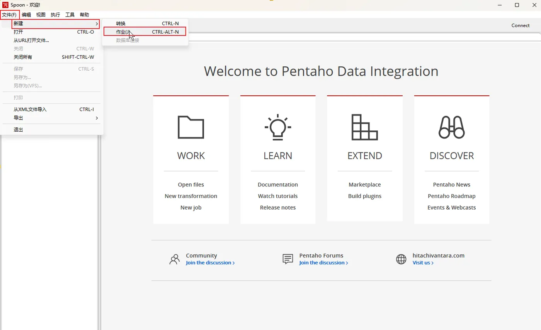Select 关闭所有 from the file menu
Screen dimensions: 541x330
click(52, 57)
